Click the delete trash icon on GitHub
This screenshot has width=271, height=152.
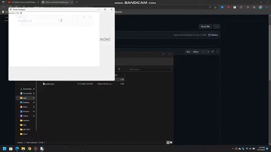217,52
